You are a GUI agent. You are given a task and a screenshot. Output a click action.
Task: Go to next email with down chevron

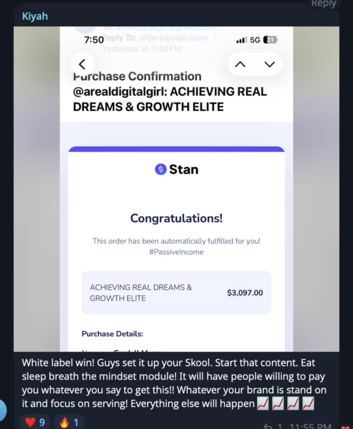[x=270, y=64]
